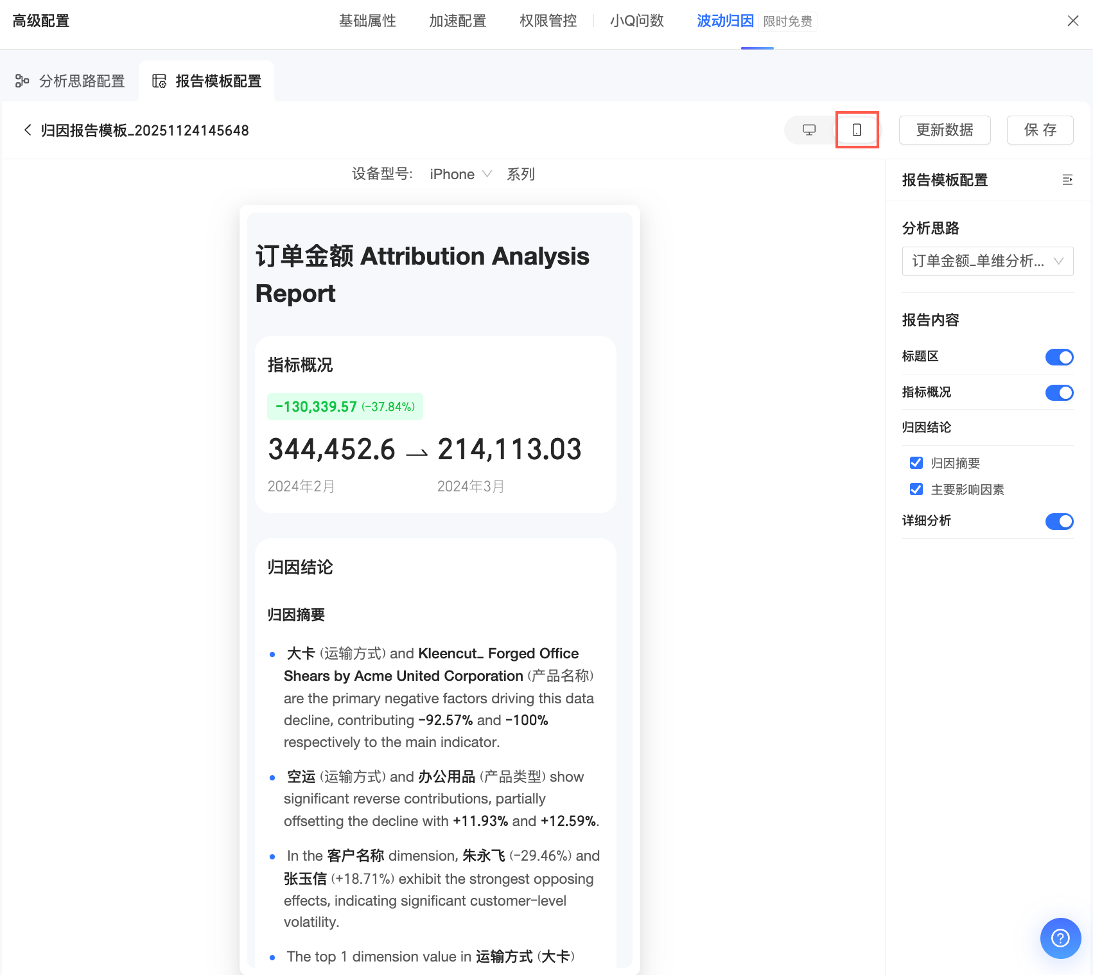This screenshot has height=975, width=1093.
Task: Click the 报告模板配置 right panel heading
Action: tap(945, 180)
